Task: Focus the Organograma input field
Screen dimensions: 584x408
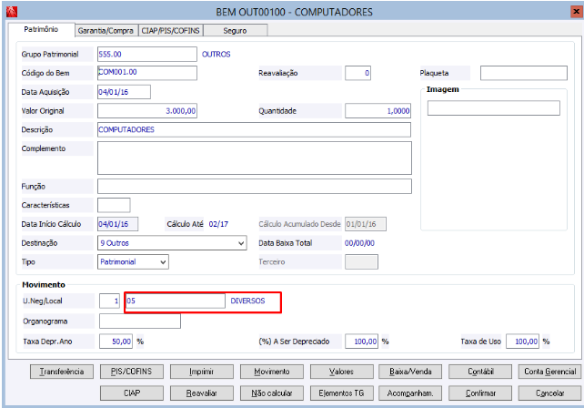Action: coord(140,321)
